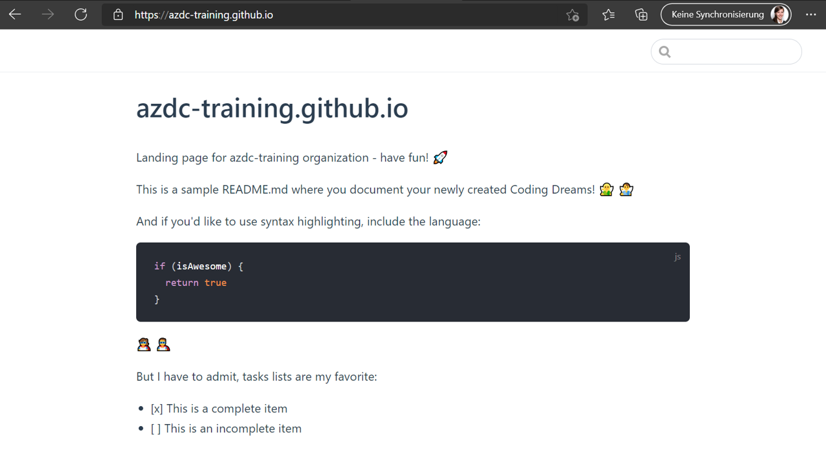Click the rocket emoji after 'have fun!'
The image size is (826, 457).
coord(440,157)
